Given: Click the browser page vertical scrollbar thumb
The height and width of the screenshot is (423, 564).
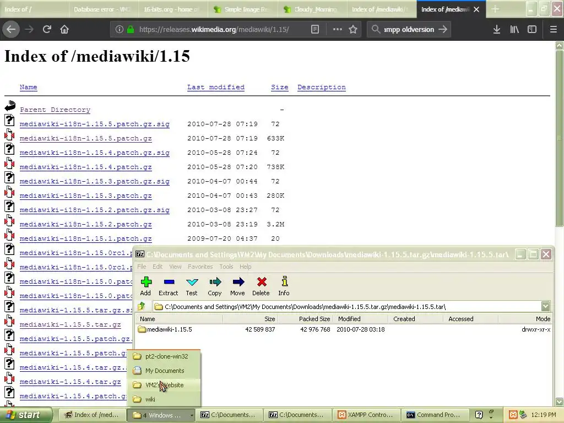Looking at the screenshot, I should pos(560,138).
